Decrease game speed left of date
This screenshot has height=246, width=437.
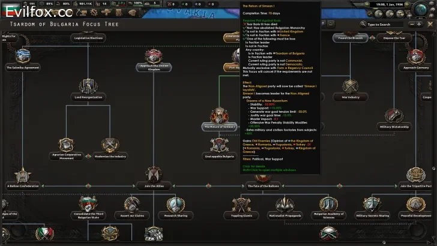367,4
